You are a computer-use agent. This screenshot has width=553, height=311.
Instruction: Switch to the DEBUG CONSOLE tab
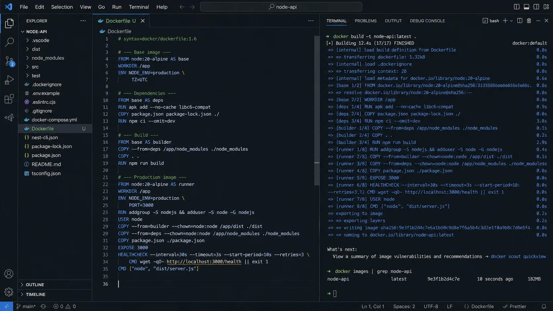[427, 21]
